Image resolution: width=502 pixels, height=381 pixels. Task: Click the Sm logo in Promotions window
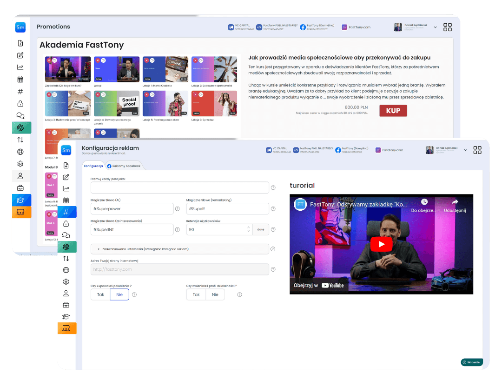pos(20,27)
